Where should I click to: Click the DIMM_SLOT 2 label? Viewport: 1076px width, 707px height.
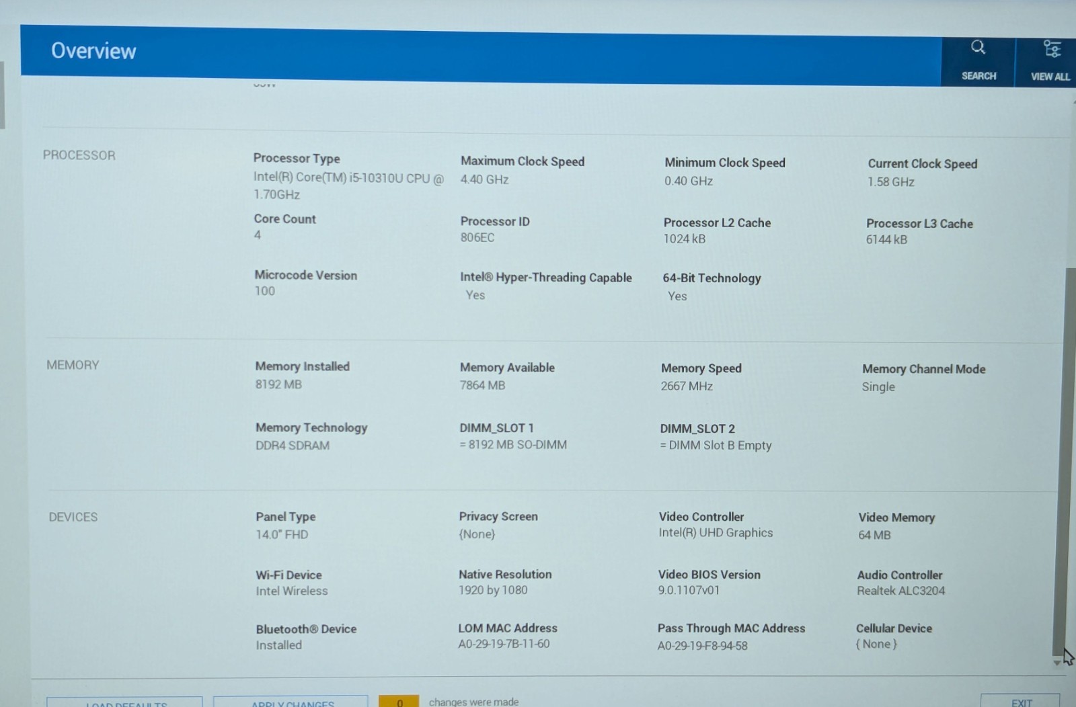click(697, 429)
